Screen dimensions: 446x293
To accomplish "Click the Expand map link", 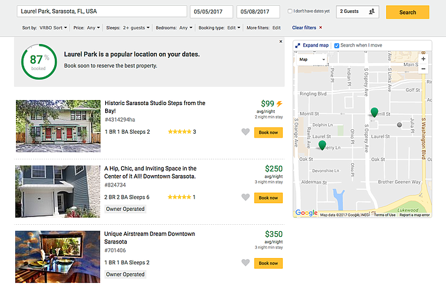I will pyautogui.click(x=315, y=45).
